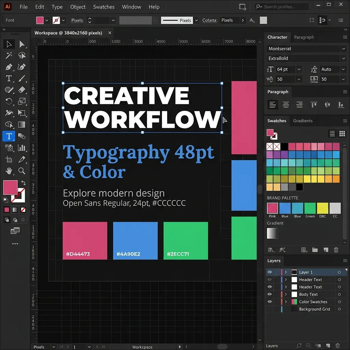Switch to the Gradients tab
This screenshot has width=350, height=350.
[303, 121]
